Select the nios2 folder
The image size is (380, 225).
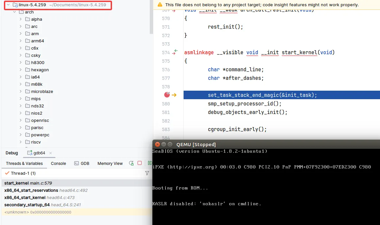pos(36,113)
